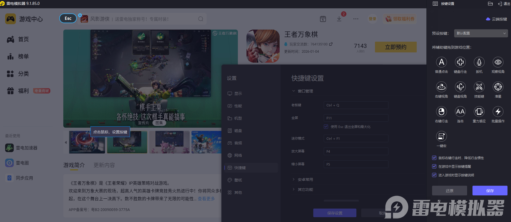This screenshot has height=222, width=511.
Task: Expand the 安卓常用 section
Action: [294, 179]
